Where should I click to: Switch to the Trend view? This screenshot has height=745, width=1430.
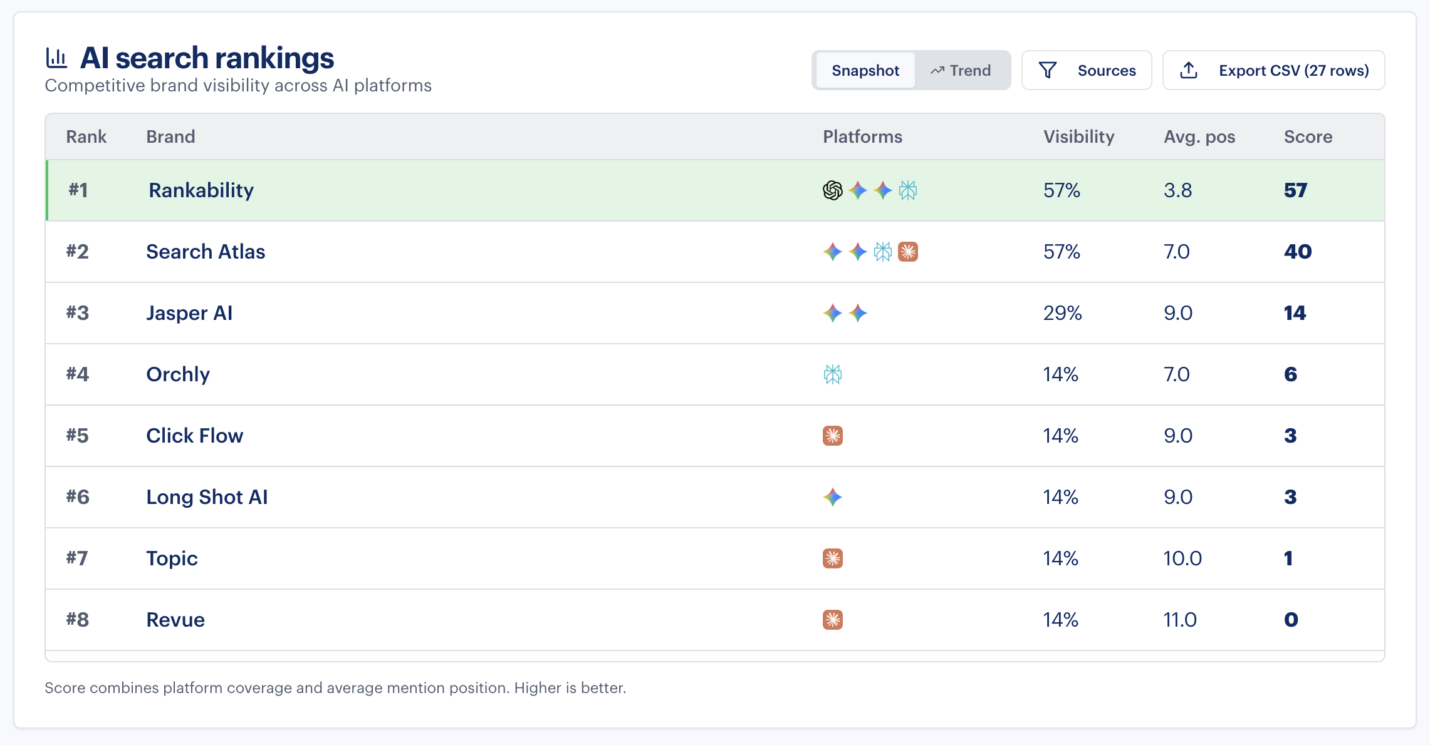(961, 70)
